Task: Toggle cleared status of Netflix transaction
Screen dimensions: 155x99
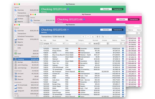Action: (x=123, y=53)
